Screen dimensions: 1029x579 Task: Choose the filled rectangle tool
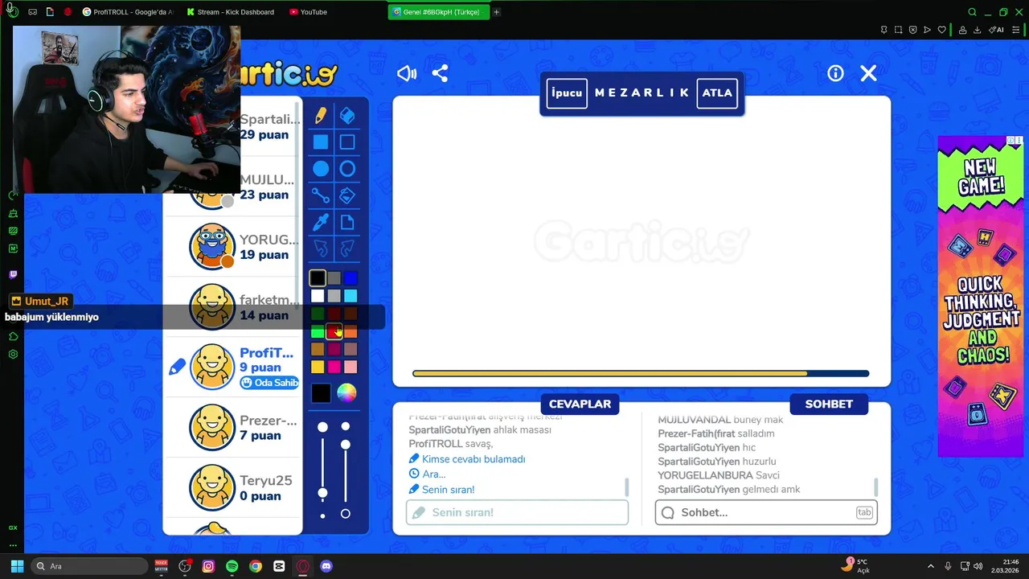pos(321,142)
